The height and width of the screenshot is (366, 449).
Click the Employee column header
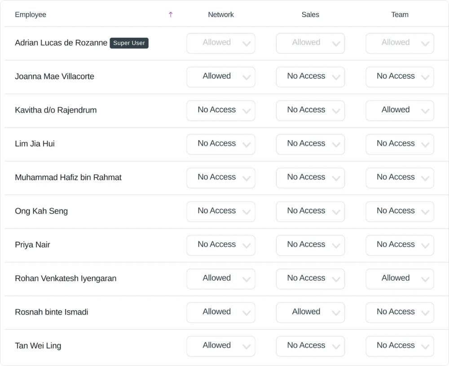[x=31, y=15]
